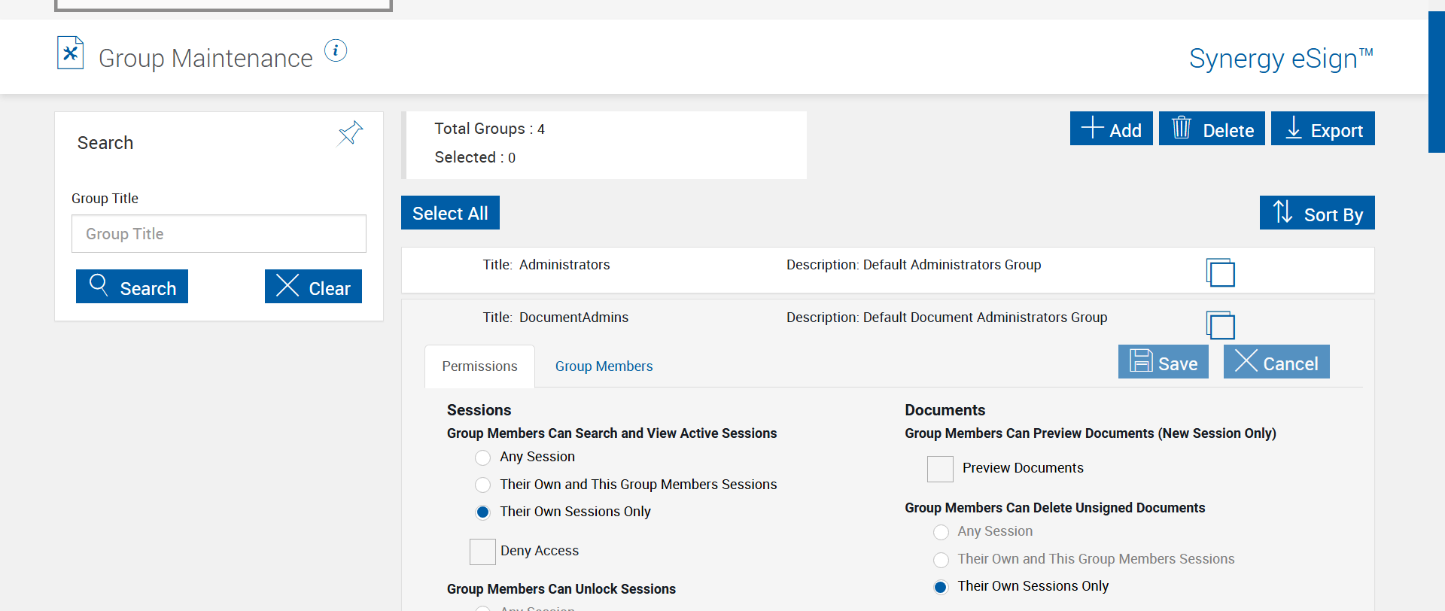1445x611 pixels.
Task: Copy the DocumentAdmins group
Action: click(x=1220, y=325)
